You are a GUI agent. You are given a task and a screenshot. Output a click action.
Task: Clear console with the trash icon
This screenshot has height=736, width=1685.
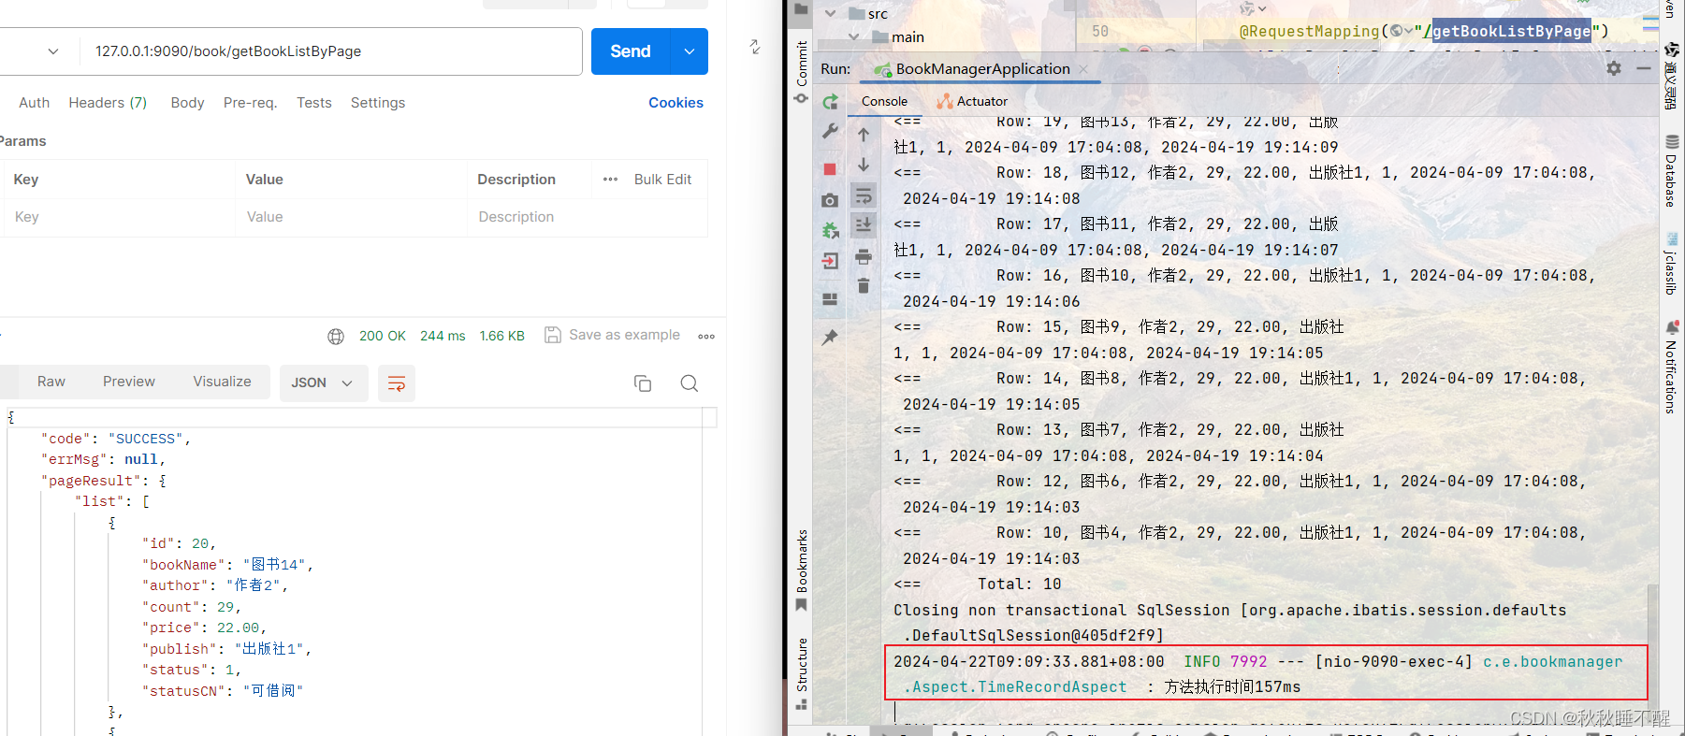click(x=864, y=285)
